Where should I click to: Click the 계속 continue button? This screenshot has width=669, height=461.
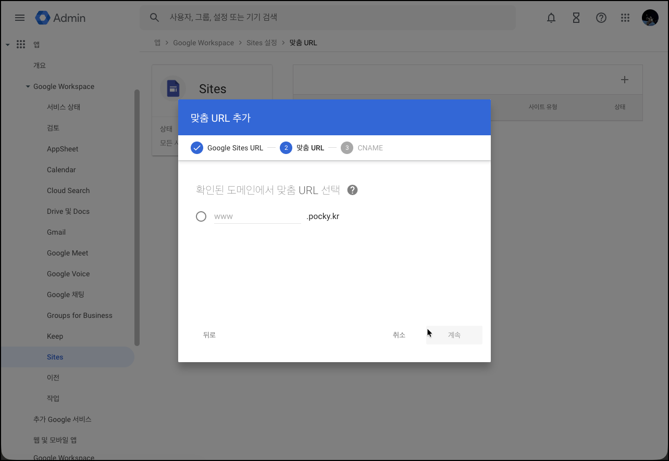pyautogui.click(x=454, y=335)
